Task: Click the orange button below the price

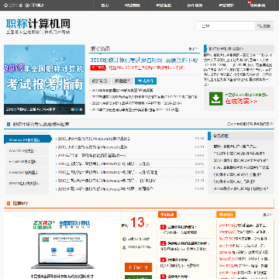Action: [x=138, y=267]
